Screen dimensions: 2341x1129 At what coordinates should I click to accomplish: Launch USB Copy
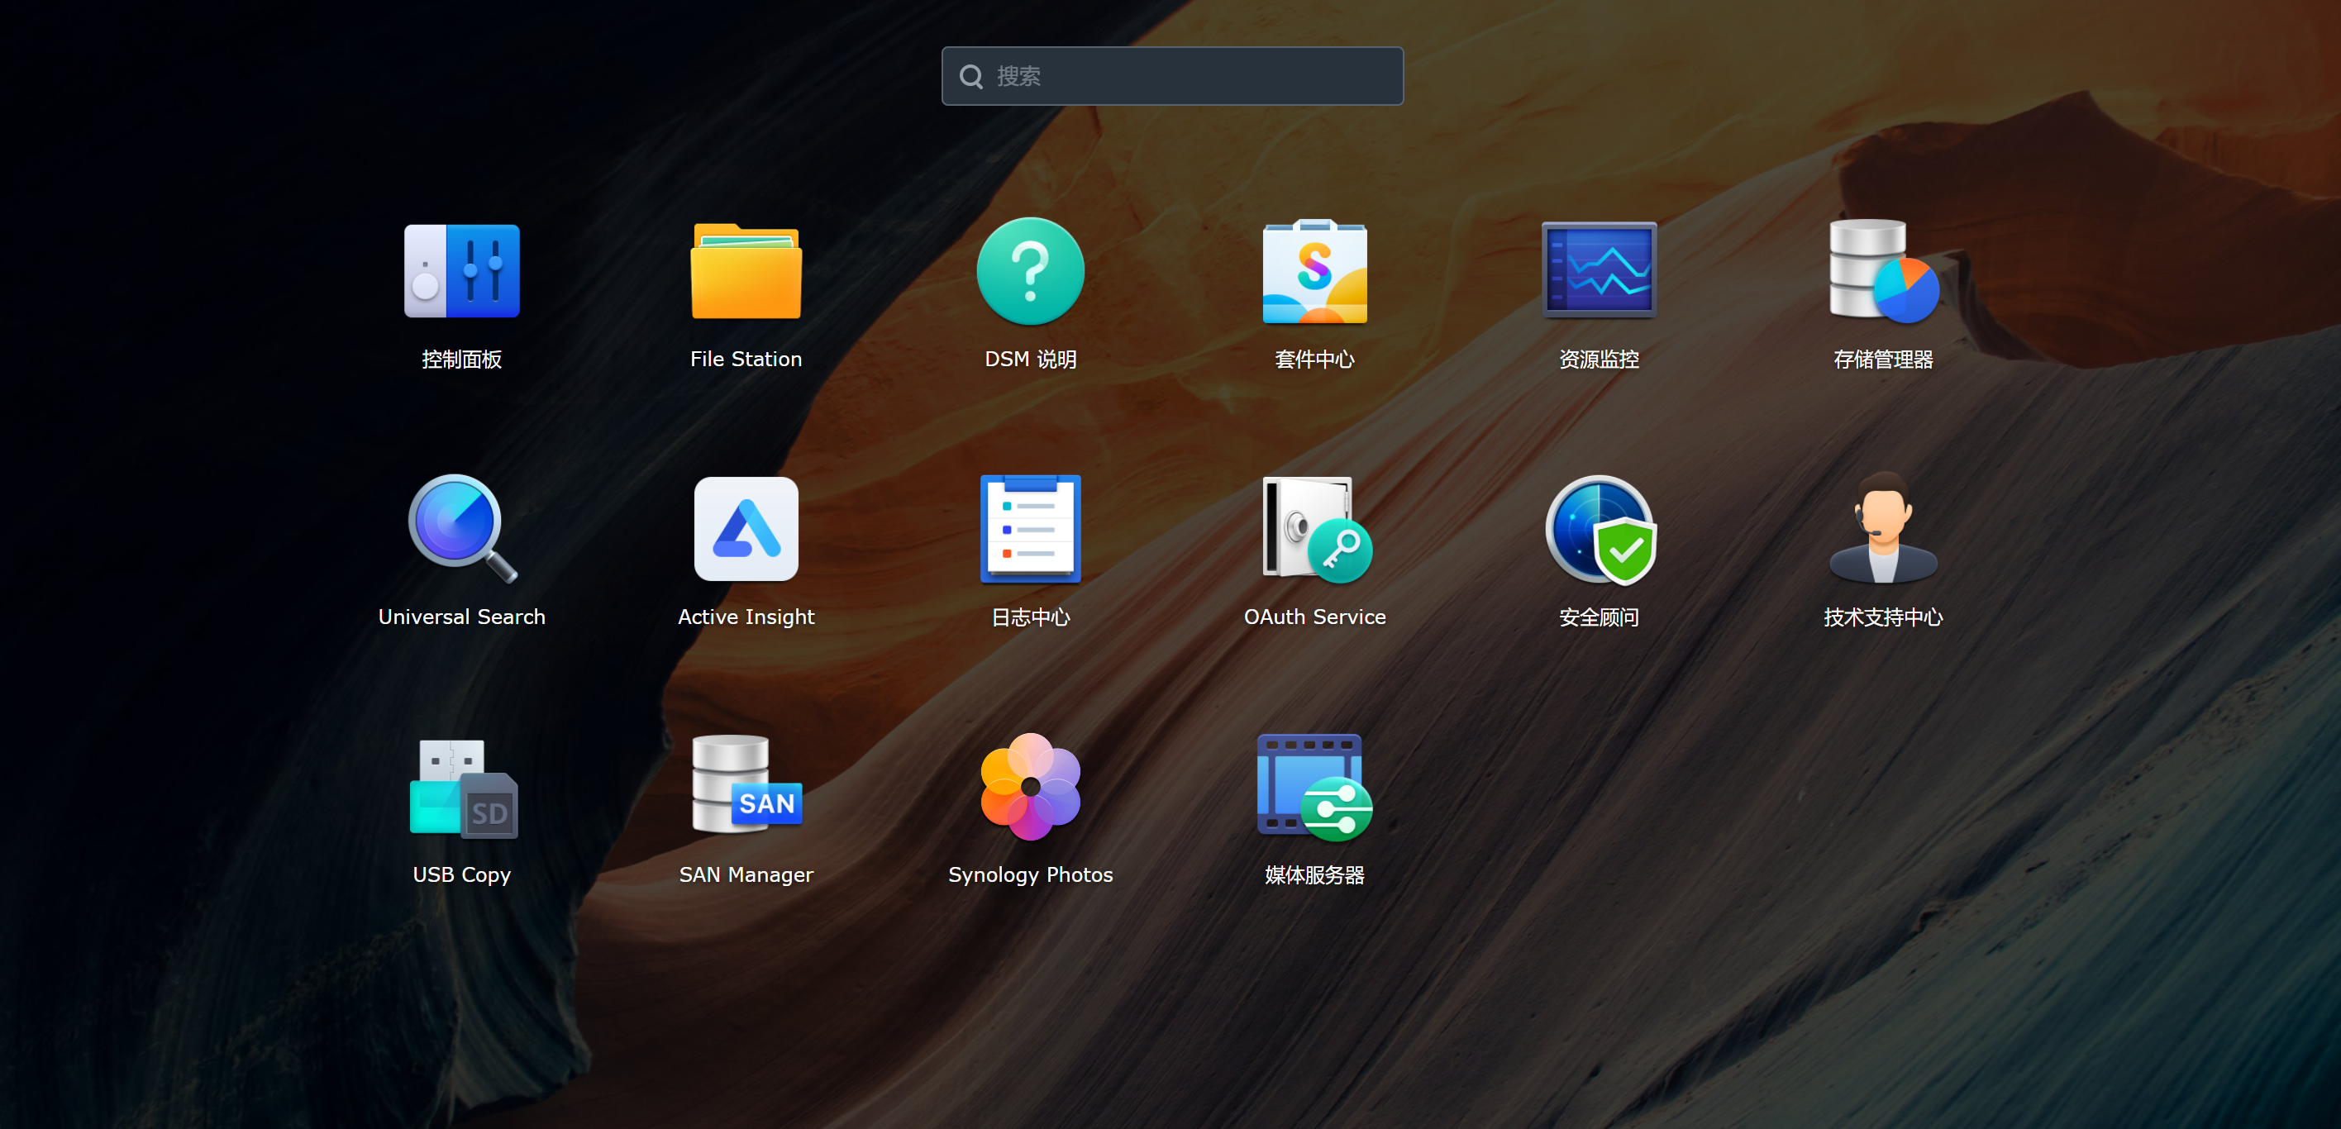[461, 787]
